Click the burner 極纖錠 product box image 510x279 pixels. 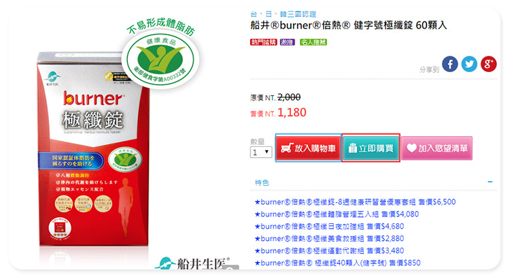point(93,148)
